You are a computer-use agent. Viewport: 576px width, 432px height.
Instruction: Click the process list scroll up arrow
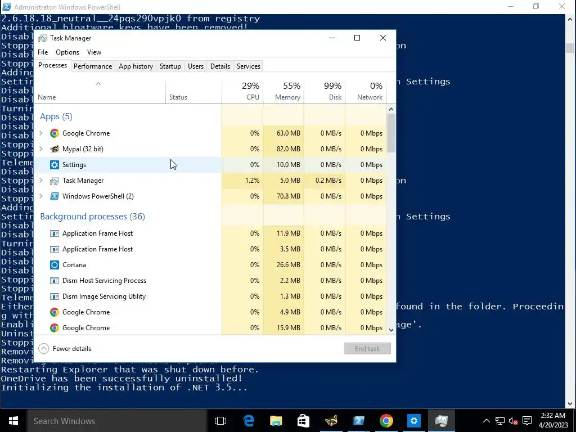coord(391,109)
